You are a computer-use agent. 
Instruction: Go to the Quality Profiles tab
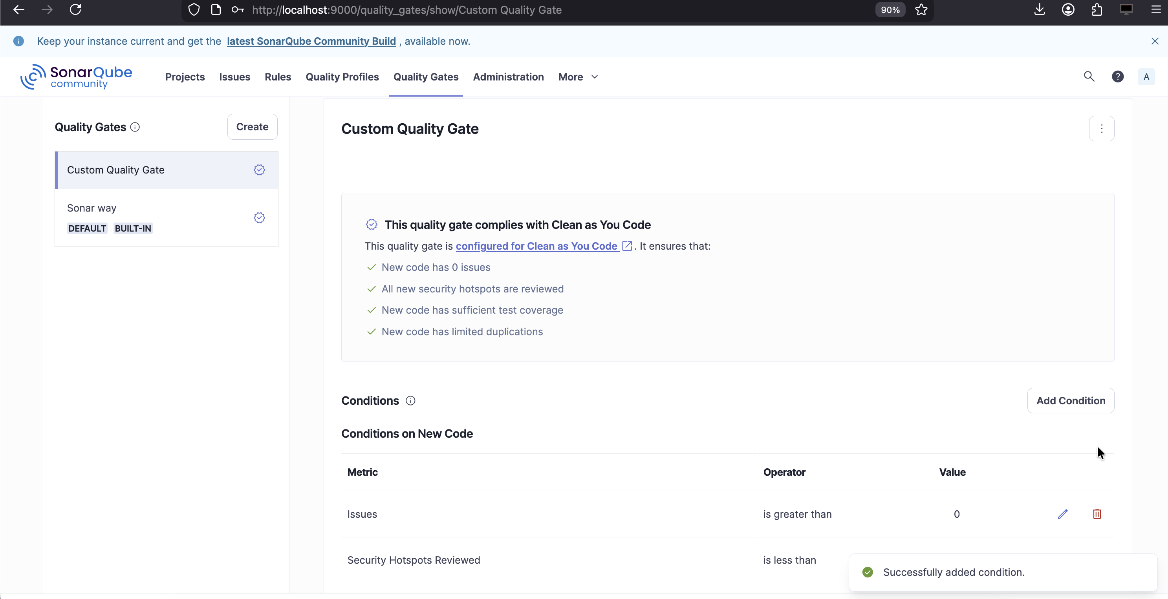click(x=342, y=77)
